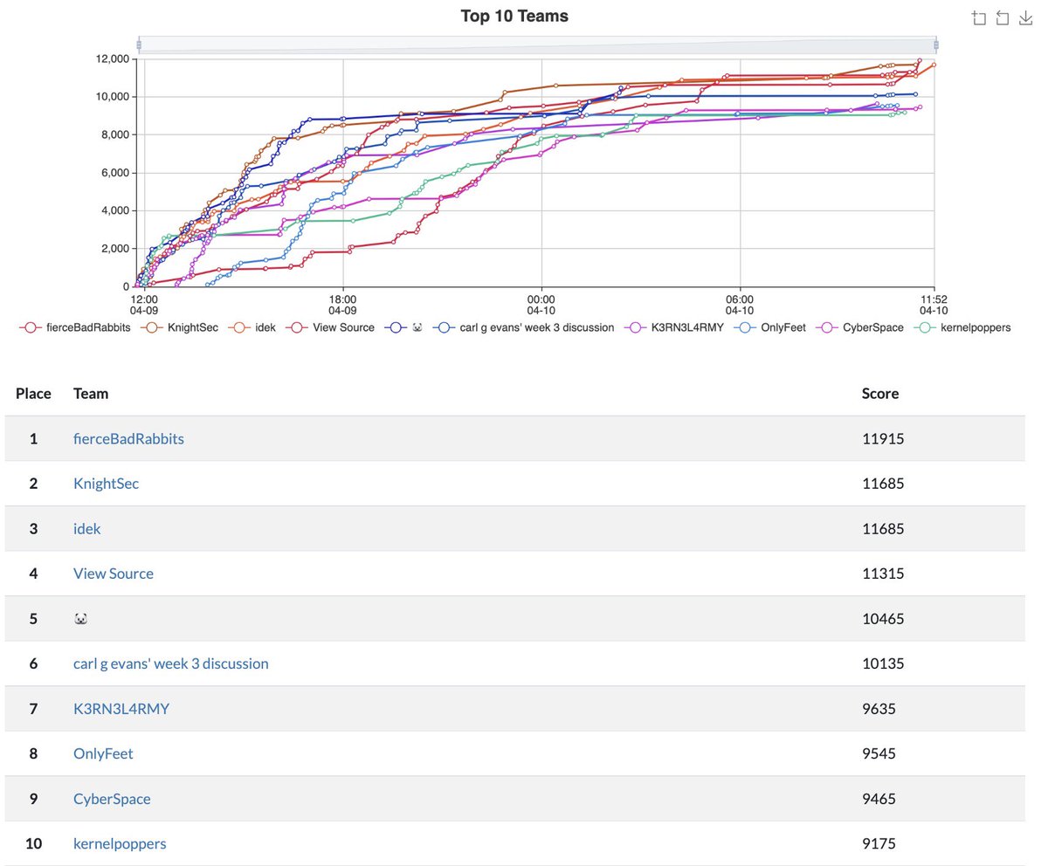Select score 9175 for kernelpoppers
1048x866 pixels.
click(879, 843)
